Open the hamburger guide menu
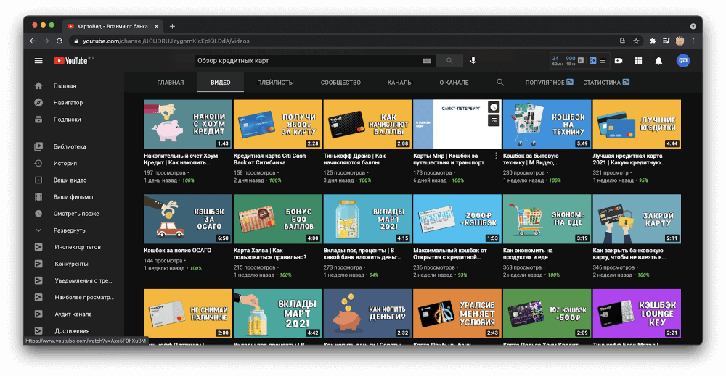The width and height of the screenshot is (726, 376). point(38,61)
